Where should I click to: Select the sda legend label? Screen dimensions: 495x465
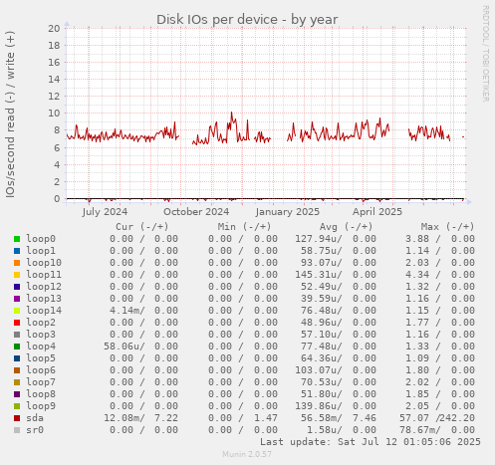pyautogui.click(x=35, y=418)
